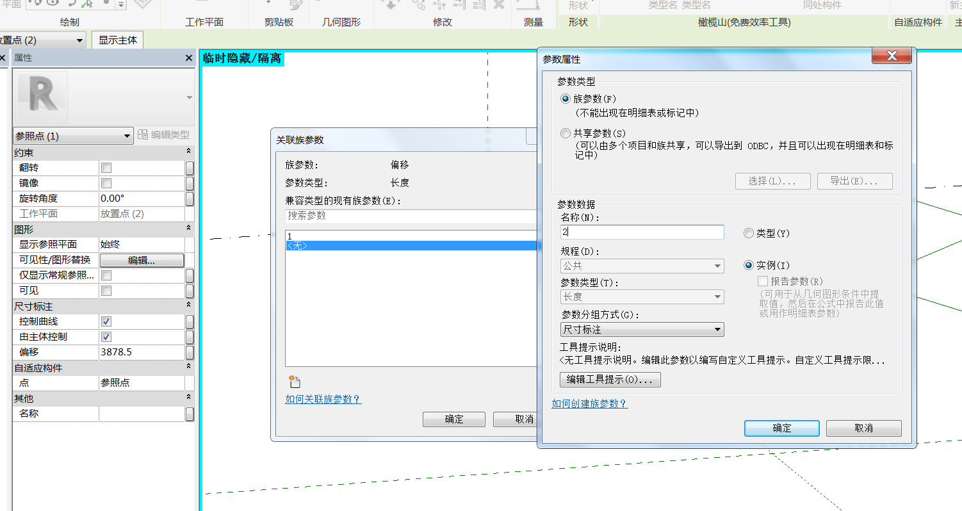This screenshot has width=962, height=511.
Task: Uncheck the 由主体控制 checkbox
Action: [107, 337]
